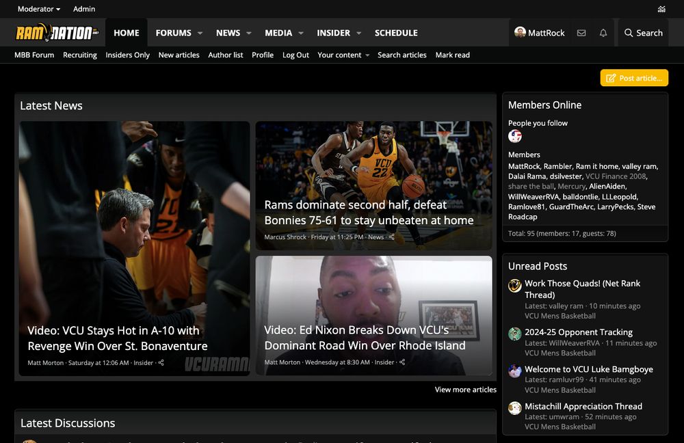Image resolution: width=684 pixels, height=443 pixels.
Task: Click member name WillWeaverRVA in Members list
Action: click(533, 197)
